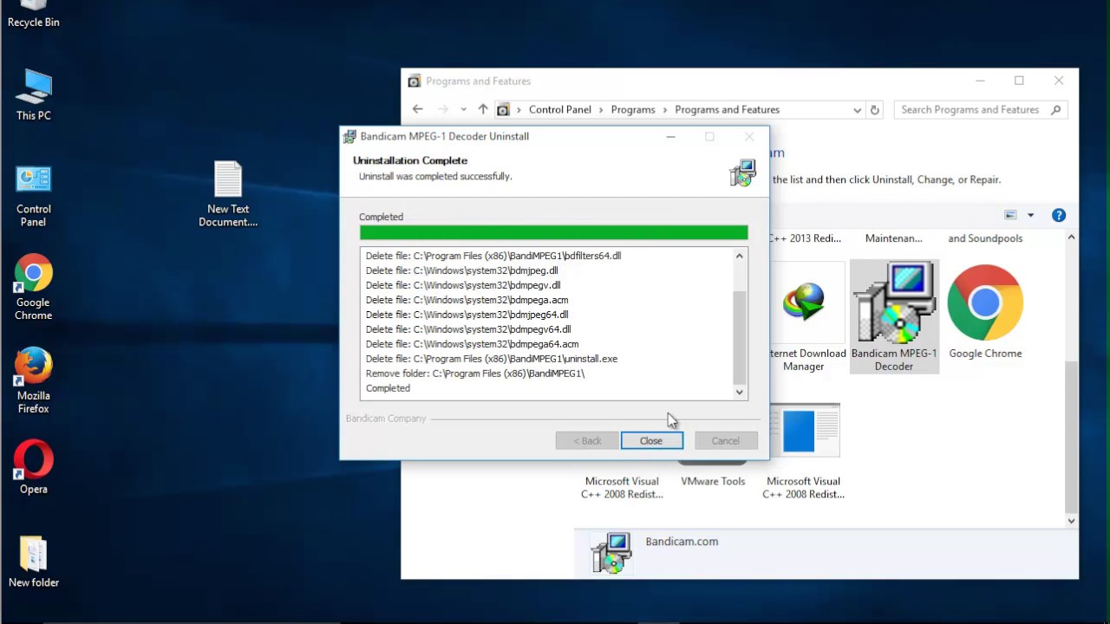Click the search magnifier icon
Screen dimensions: 1110x624
click(1055, 110)
